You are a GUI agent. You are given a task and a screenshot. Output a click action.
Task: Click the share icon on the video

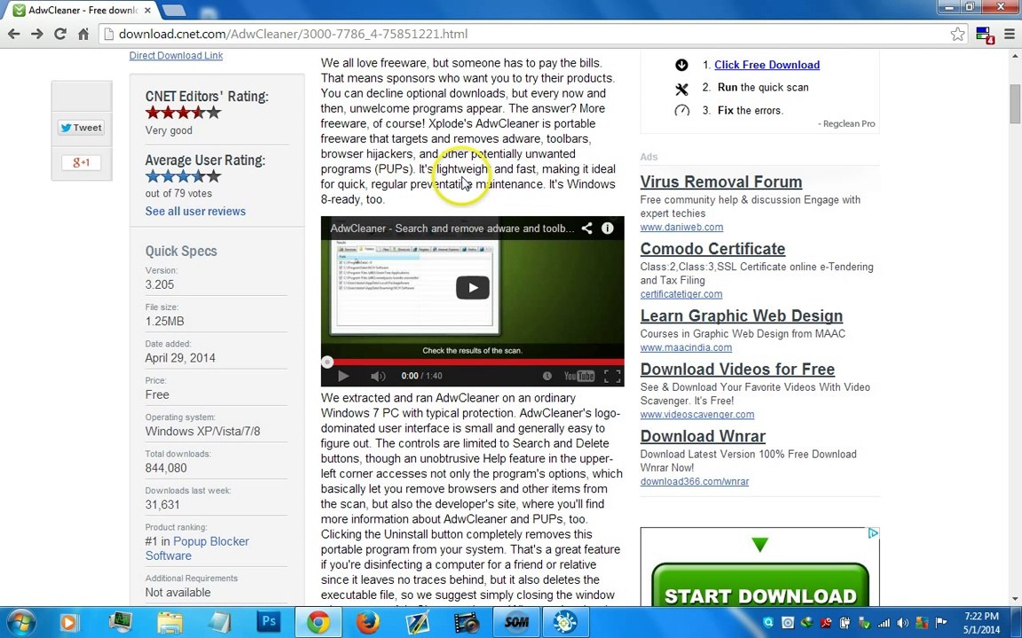586,229
